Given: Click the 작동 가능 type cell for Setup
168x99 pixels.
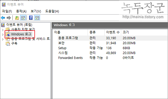Looking at the screenshot, I should pos(96,48).
